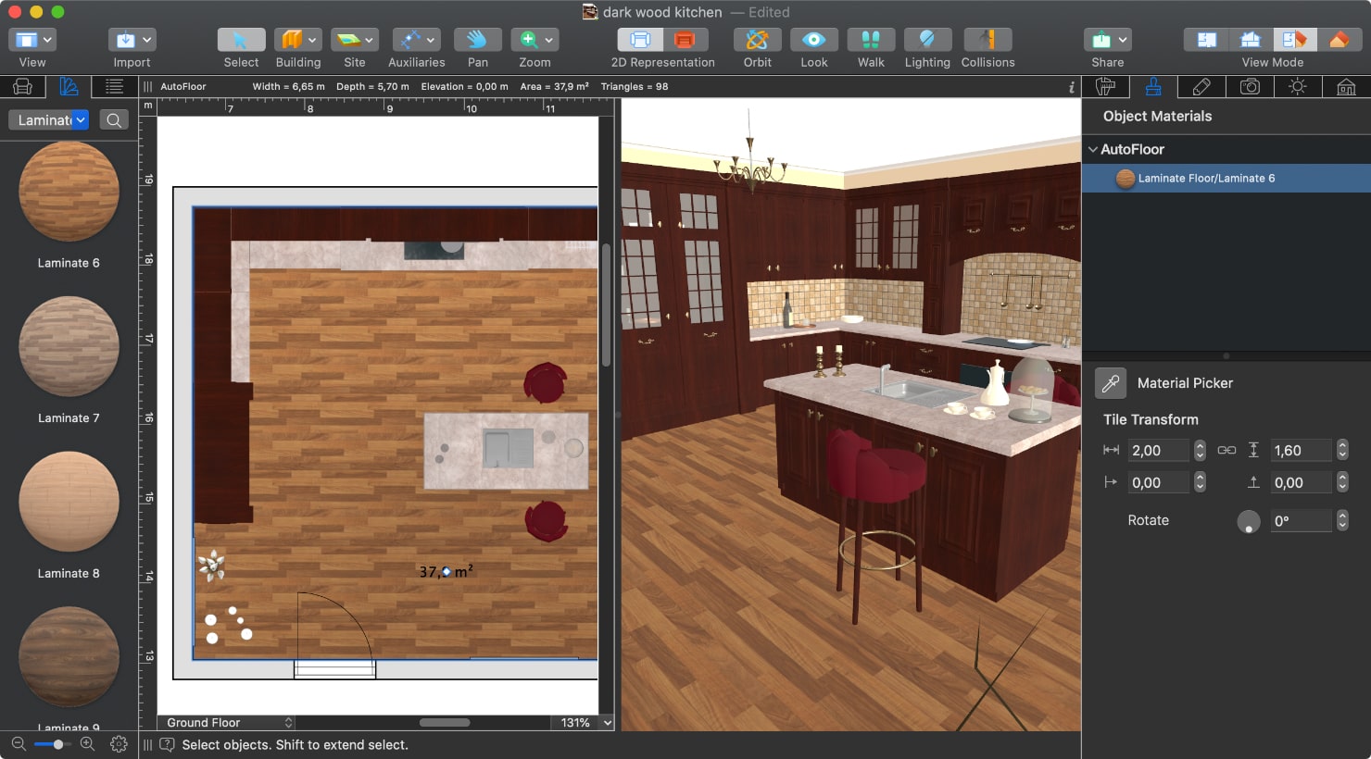Choose the Laminate 8 material thumbnail
This screenshot has width=1371, height=759.
click(69, 502)
